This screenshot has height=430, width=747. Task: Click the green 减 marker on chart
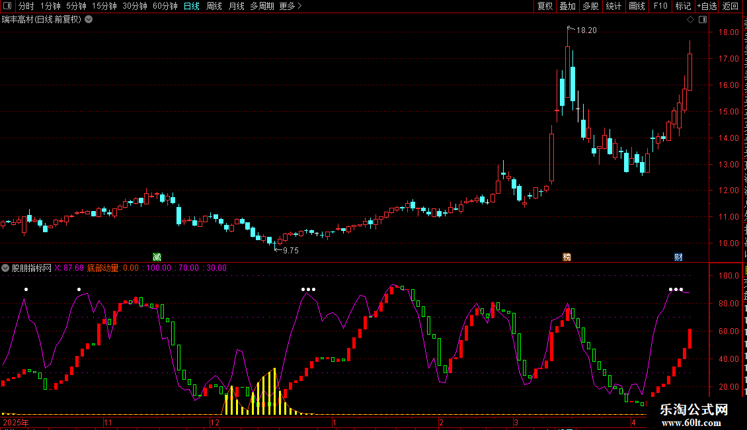157,257
